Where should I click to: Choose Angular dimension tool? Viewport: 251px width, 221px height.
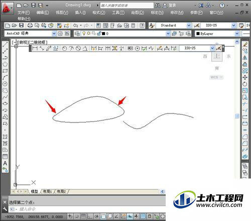(85, 48)
